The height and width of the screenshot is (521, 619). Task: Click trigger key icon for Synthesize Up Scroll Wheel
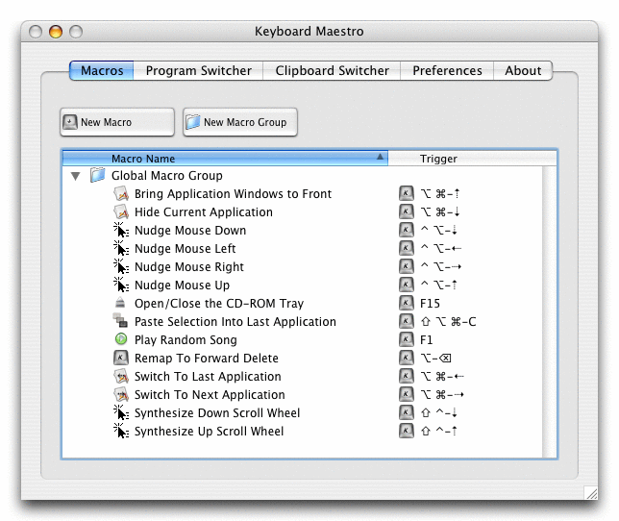(x=407, y=431)
